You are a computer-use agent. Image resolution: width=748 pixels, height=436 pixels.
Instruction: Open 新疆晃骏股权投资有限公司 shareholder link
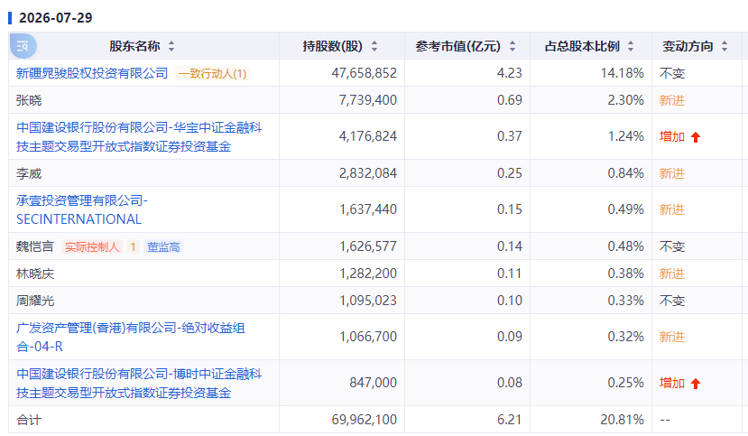[x=92, y=73]
